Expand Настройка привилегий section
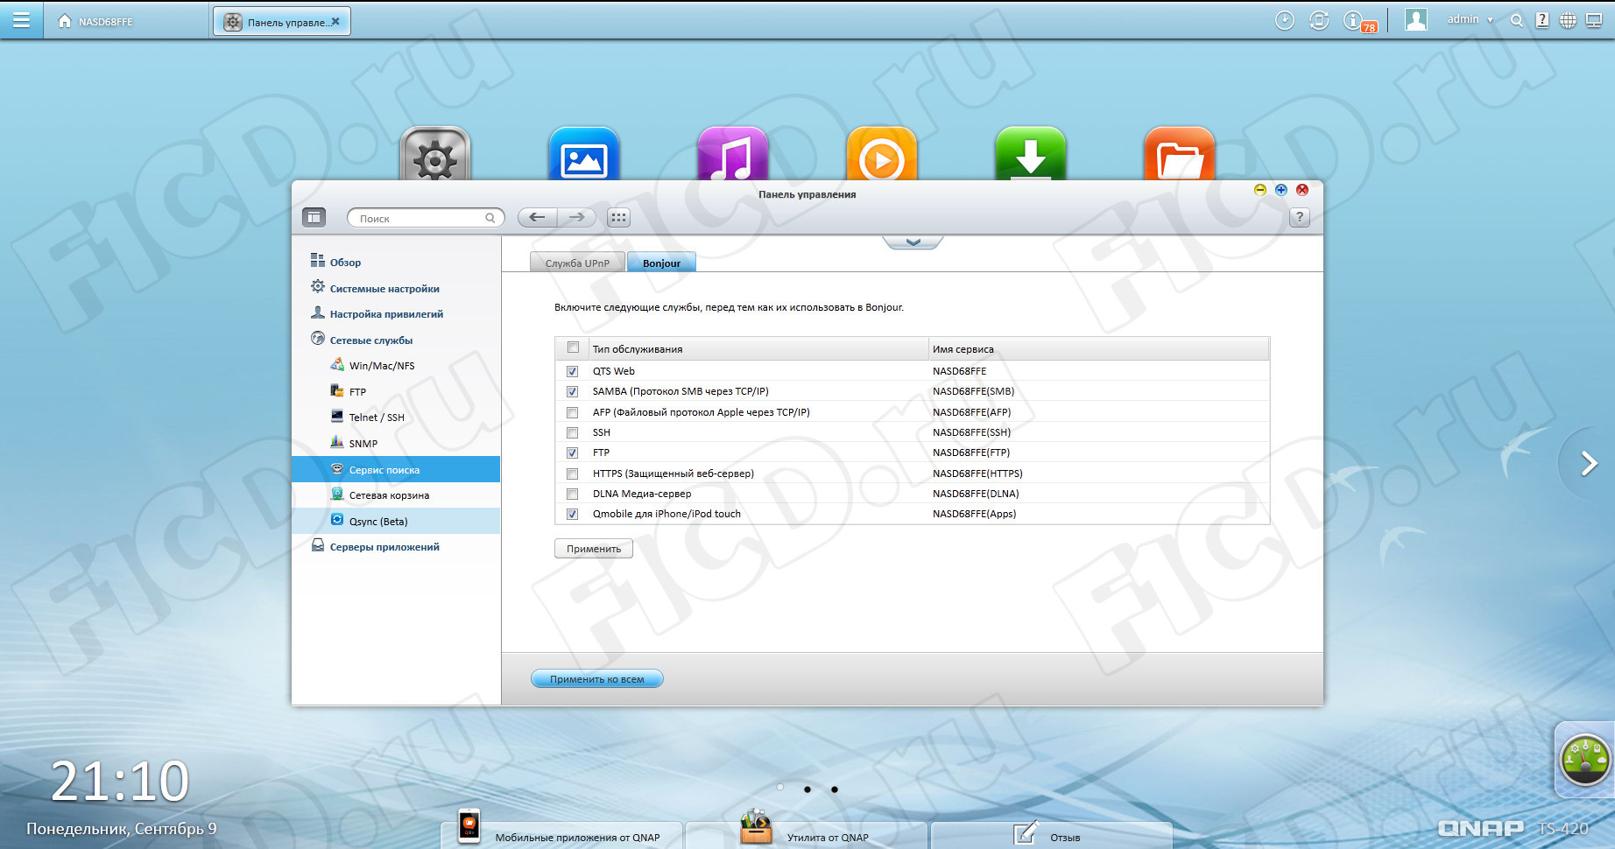The height and width of the screenshot is (849, 1615). (x=386, y=313)
